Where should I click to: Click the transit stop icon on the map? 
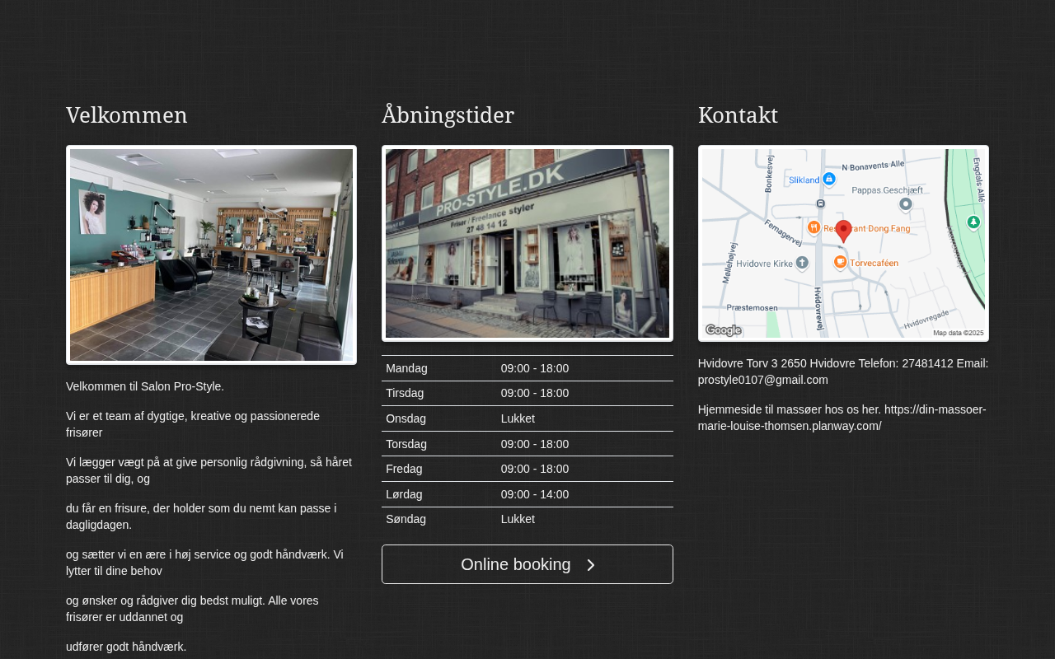[x=820, y=203]
